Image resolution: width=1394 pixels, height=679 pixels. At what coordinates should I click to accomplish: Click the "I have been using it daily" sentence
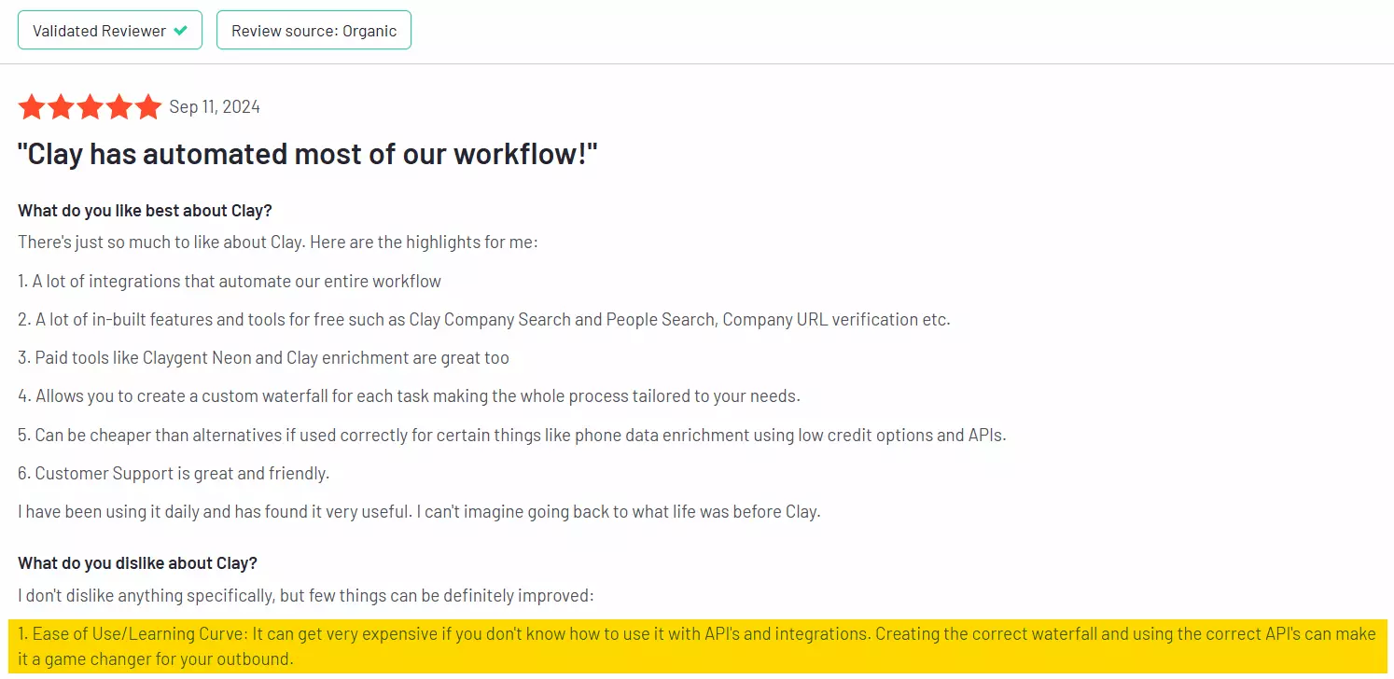[419, 512]
